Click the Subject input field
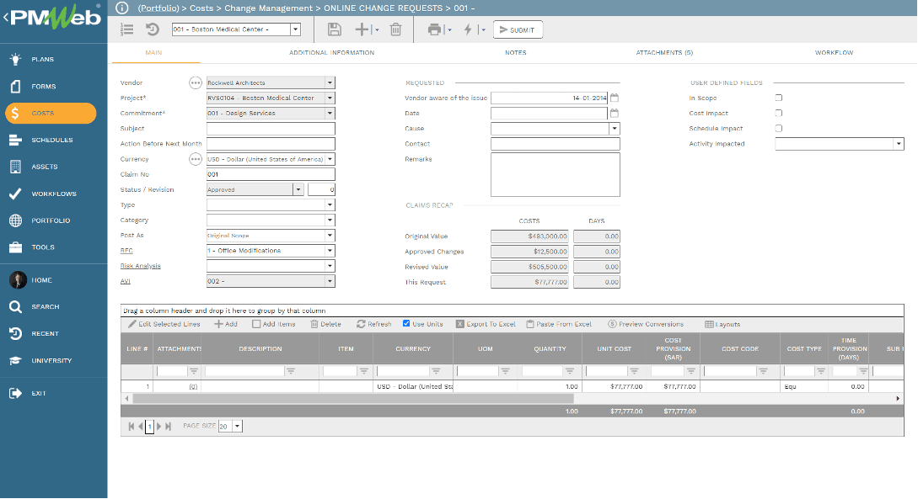 pos(270,128)
